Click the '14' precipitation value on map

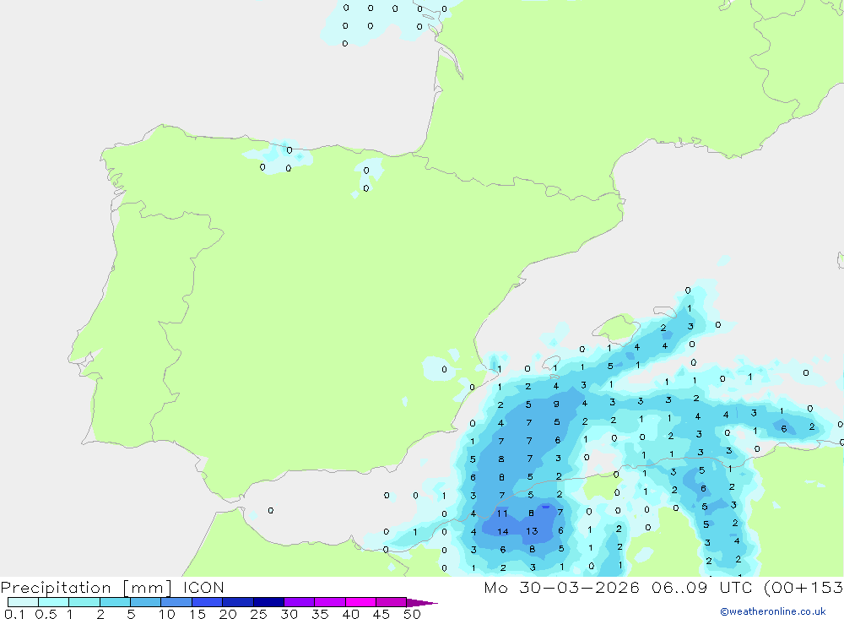click(x=503, y=532)
